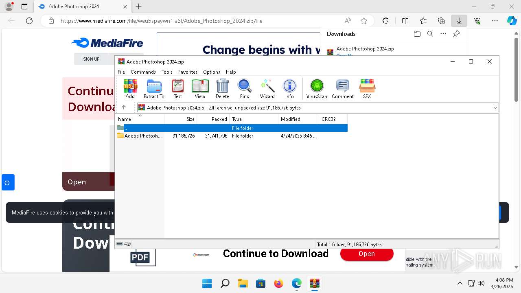Click the SIGN UP button on MediaFire
521x293 pixels.
[x=91, y=59]
